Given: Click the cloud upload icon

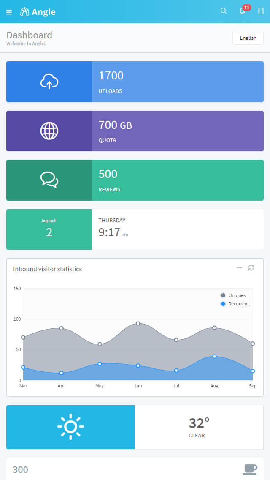Looking at the screenshot, I should click(49, 82).
